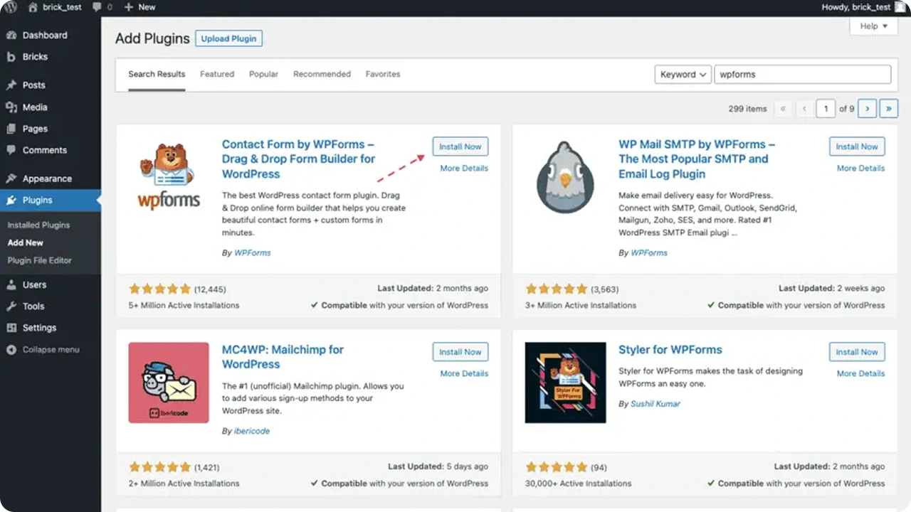Click the WordPress logo icon in admin bar
This screenshot has height=512, width=911.
point(11,6)
